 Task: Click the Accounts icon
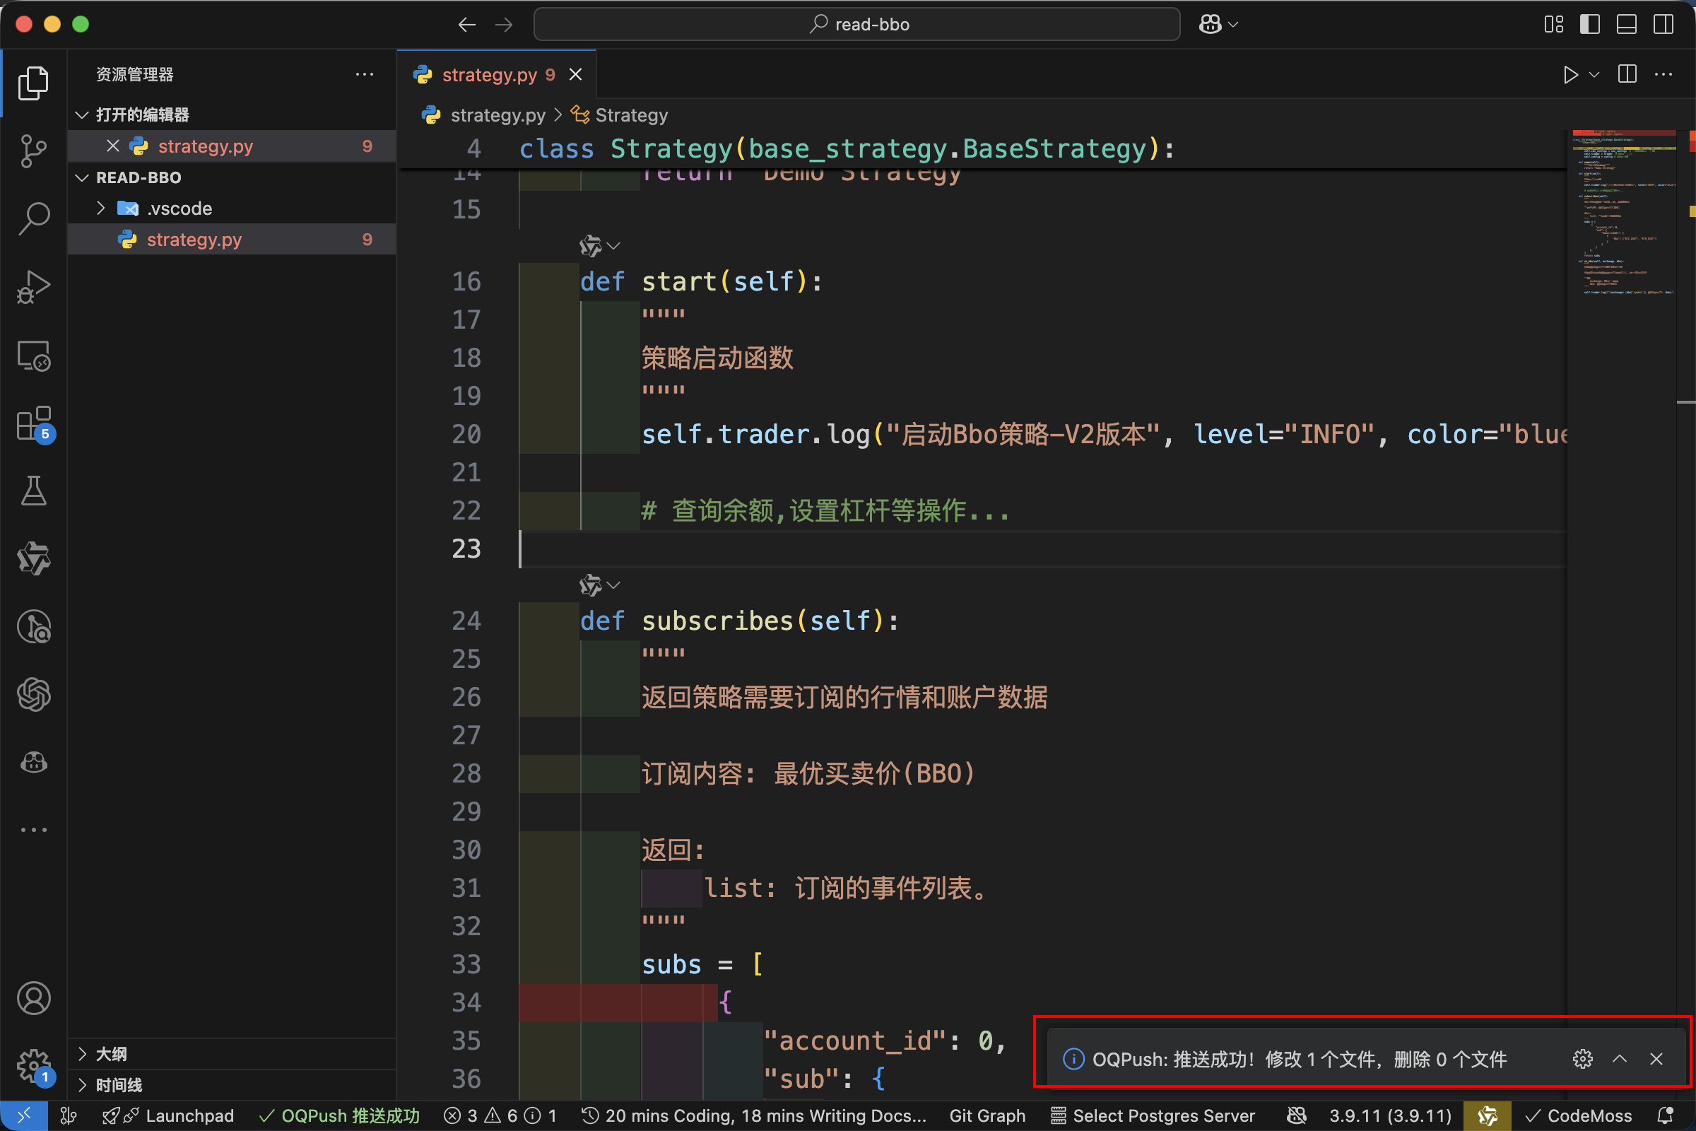tap(33, 998)
